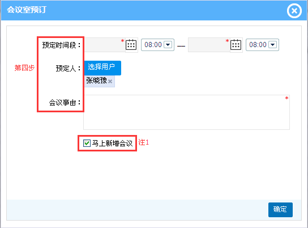308x228 pixels.
Task: Select the end time 08:00 value box
Action: (x=263, y=45)
